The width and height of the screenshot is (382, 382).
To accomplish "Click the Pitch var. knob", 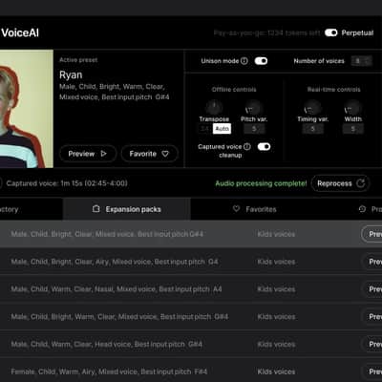I will 254,107.
